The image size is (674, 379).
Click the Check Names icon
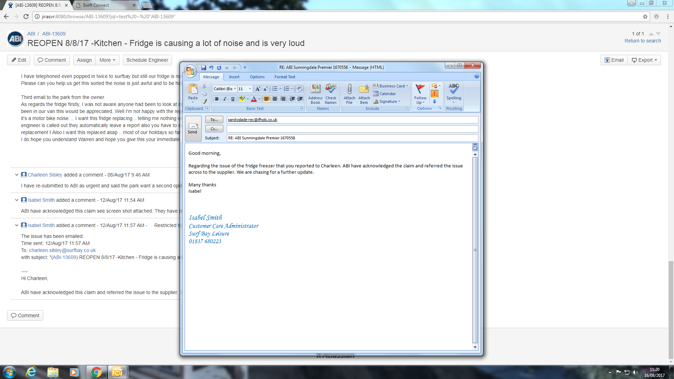tap(331, 89)
